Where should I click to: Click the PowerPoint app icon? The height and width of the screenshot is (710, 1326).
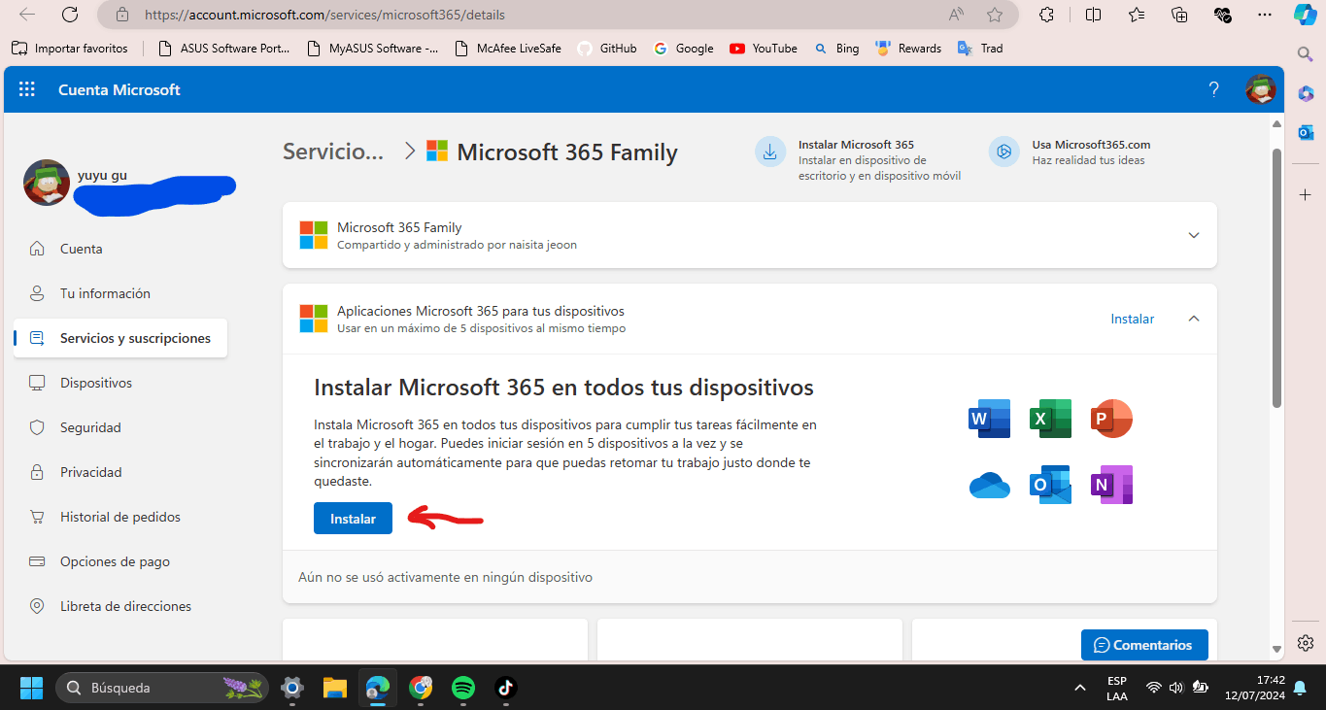tap(1111, 419)
